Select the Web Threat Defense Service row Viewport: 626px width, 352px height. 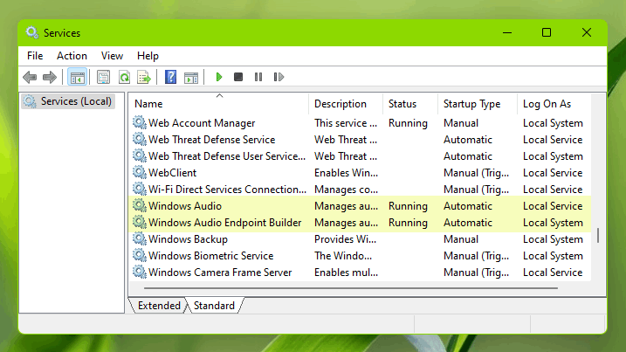pyautogui.click(x=360, y=140)
